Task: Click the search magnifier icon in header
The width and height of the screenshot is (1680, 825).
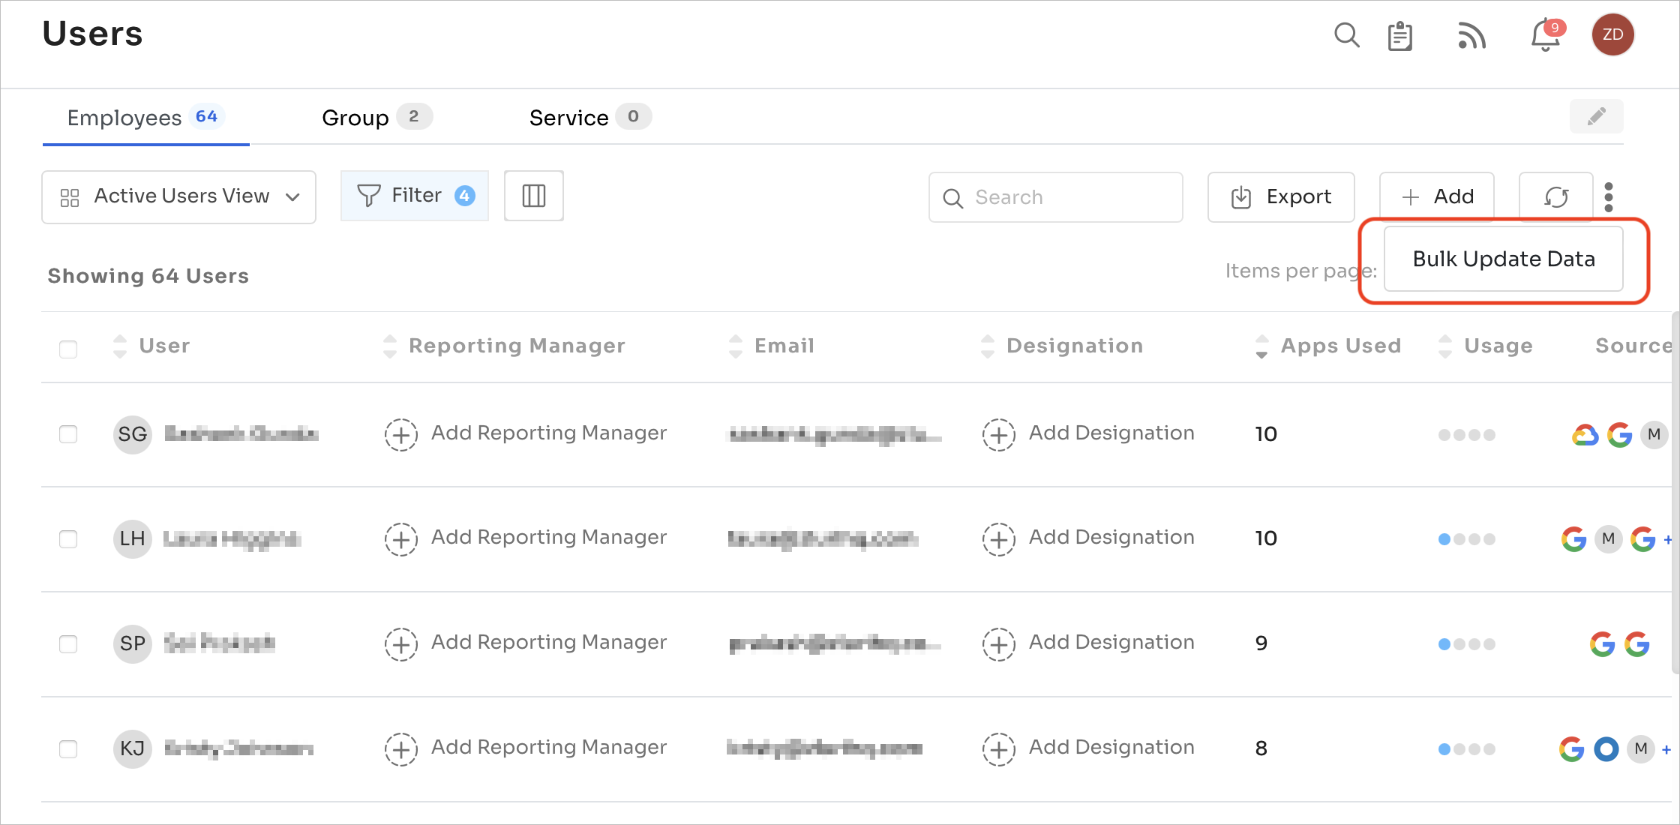Action: 1346,35
